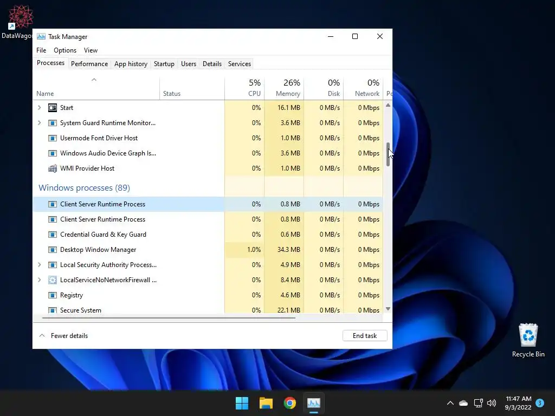Viewport: 555px width, 416px height.
Task: Open File Explorer from the taskbar
Action: pyautogui.click(x=266, y=403)
